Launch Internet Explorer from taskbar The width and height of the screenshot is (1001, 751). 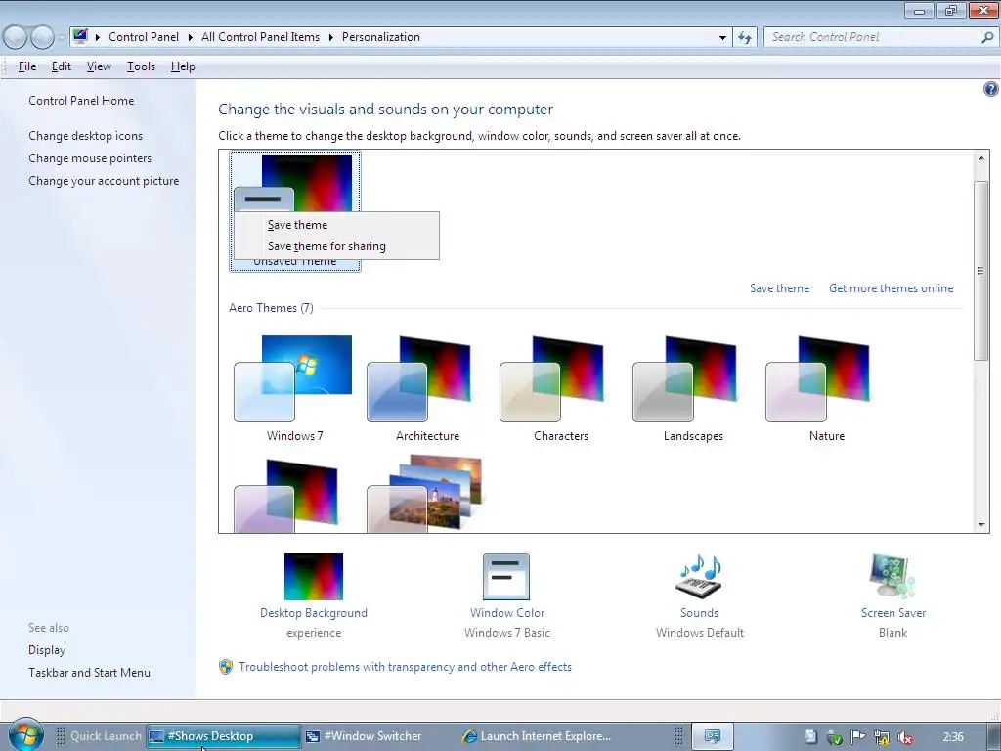pyautogui.click(x=537, y=736)
